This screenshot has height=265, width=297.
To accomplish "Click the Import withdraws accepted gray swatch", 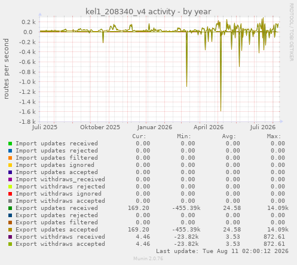I will click(10, 201).
